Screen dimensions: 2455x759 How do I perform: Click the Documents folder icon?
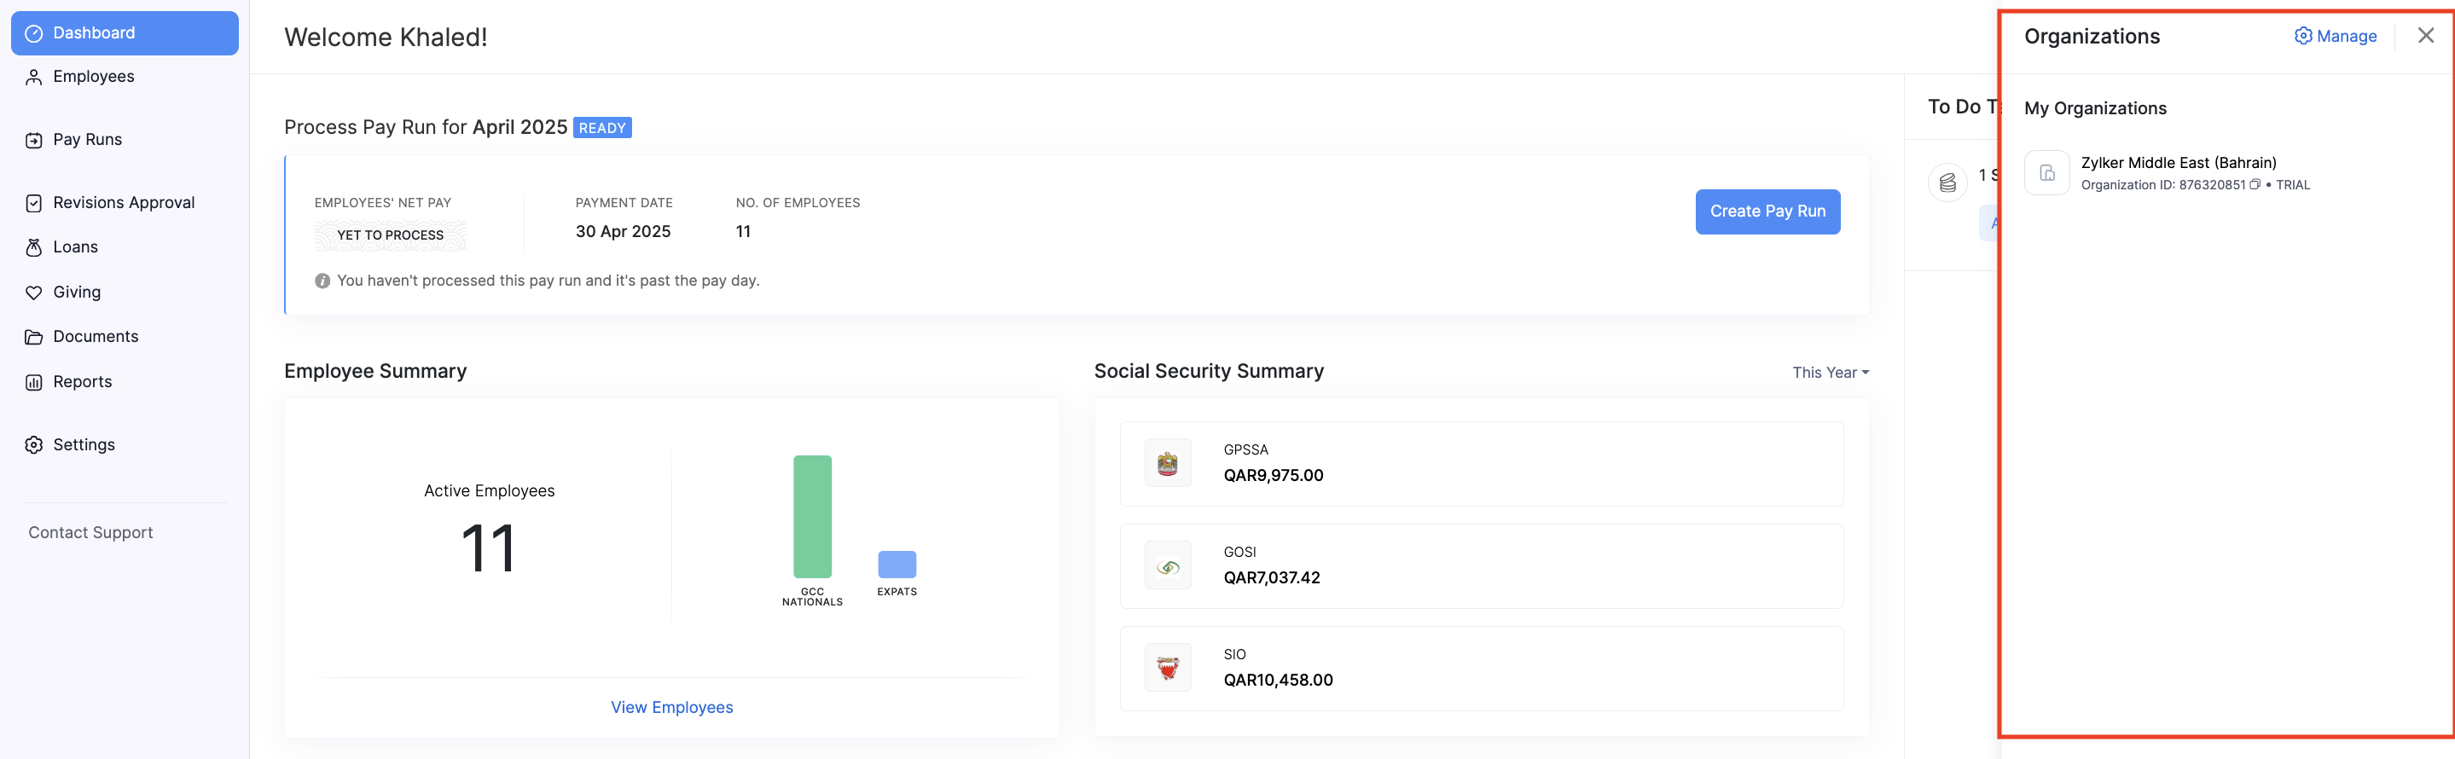[x=34, y=337]
